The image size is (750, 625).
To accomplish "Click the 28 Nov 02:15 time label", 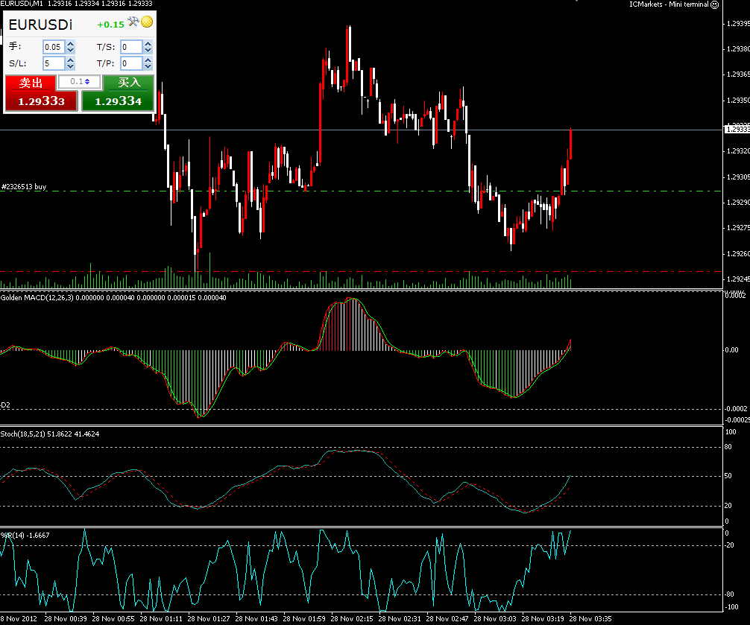I will [x=352, y=619].
